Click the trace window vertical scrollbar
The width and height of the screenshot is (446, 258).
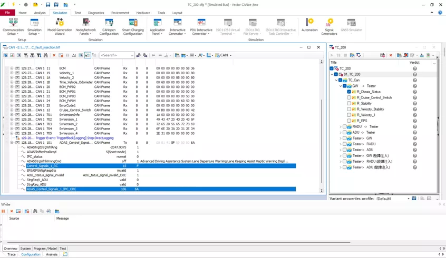click(322, 141)
